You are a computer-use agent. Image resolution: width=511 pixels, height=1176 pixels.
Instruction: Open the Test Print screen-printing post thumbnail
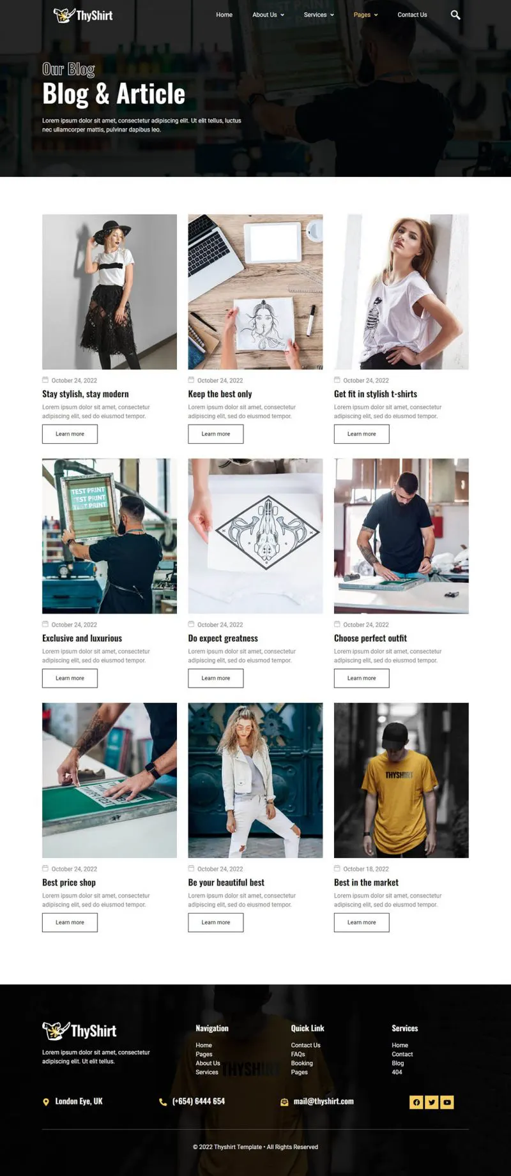click(109, 536)
